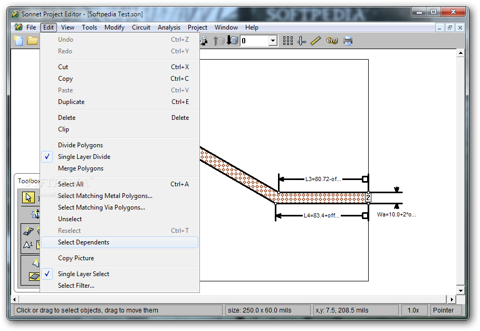
Task: Click the Wa=10.0+2*o... parameter label
Action: tap(397, 214)
